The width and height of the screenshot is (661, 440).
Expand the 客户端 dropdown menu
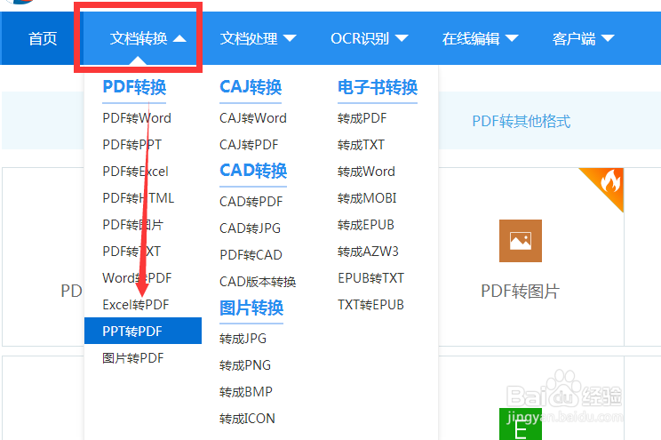(x=584, y=38)
